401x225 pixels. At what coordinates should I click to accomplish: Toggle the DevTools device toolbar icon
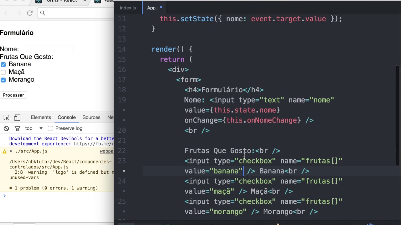17,117
